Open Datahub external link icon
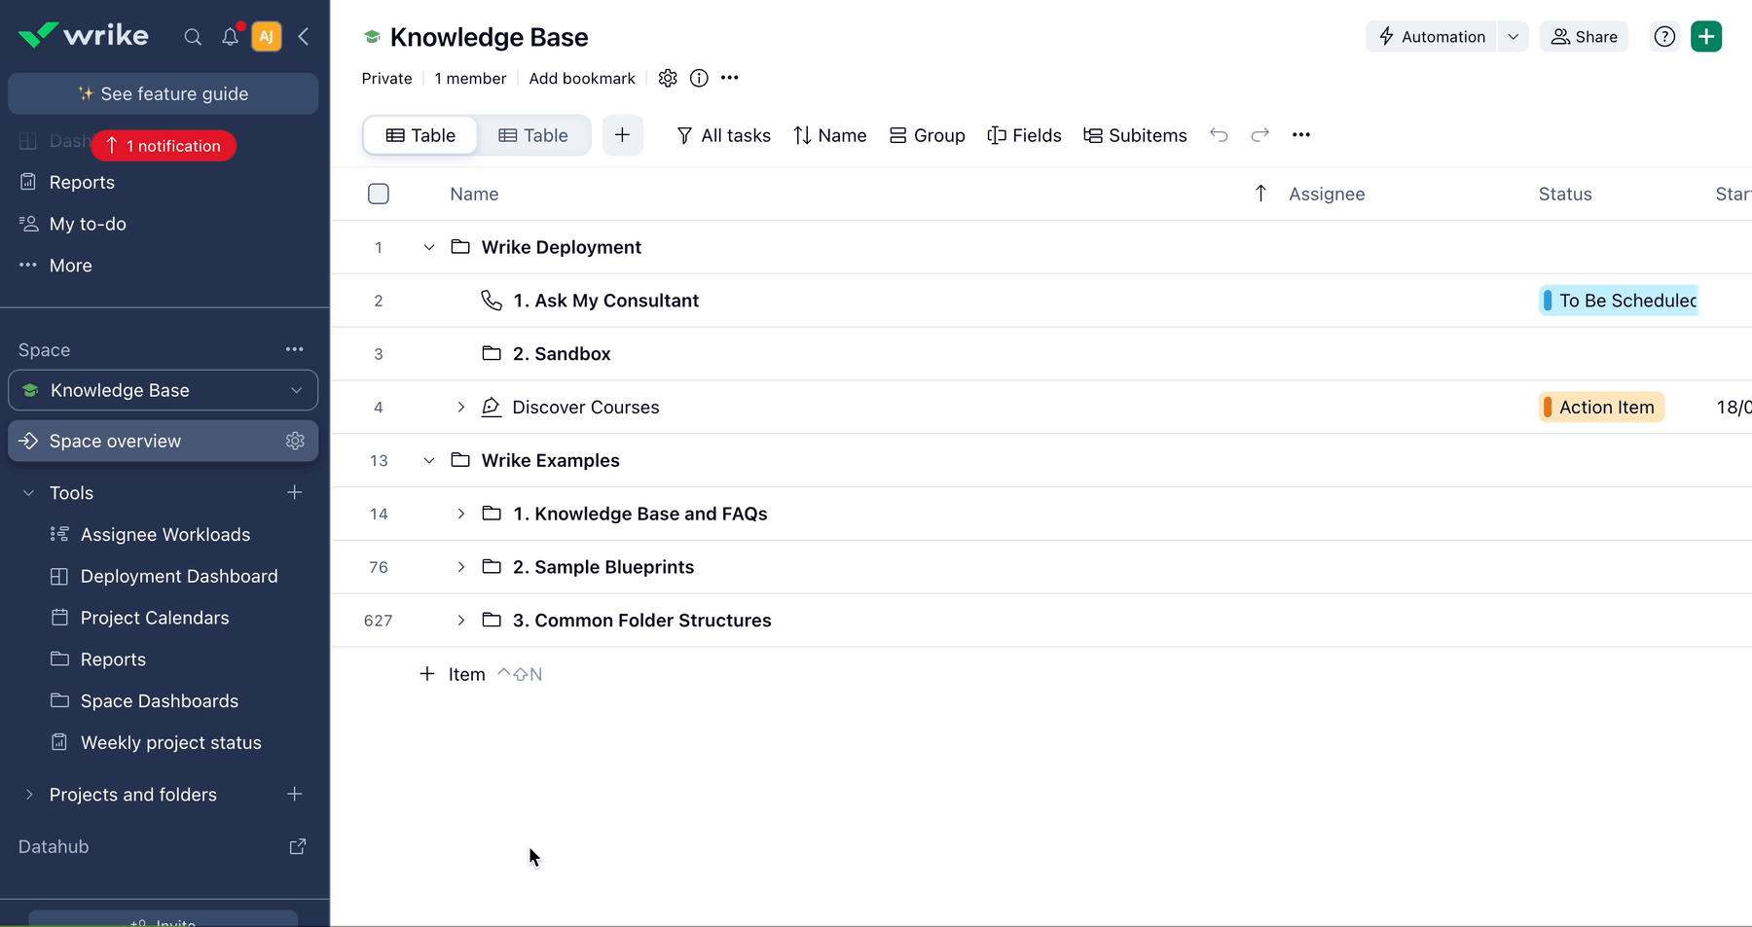The image size is (1752, 927). (298, 846)
